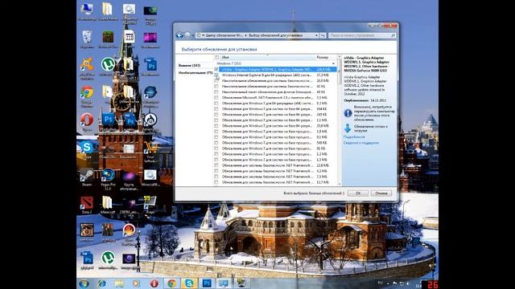
Task: Select the 'Важное (103)' updates tab
Action: pos(190,66)
